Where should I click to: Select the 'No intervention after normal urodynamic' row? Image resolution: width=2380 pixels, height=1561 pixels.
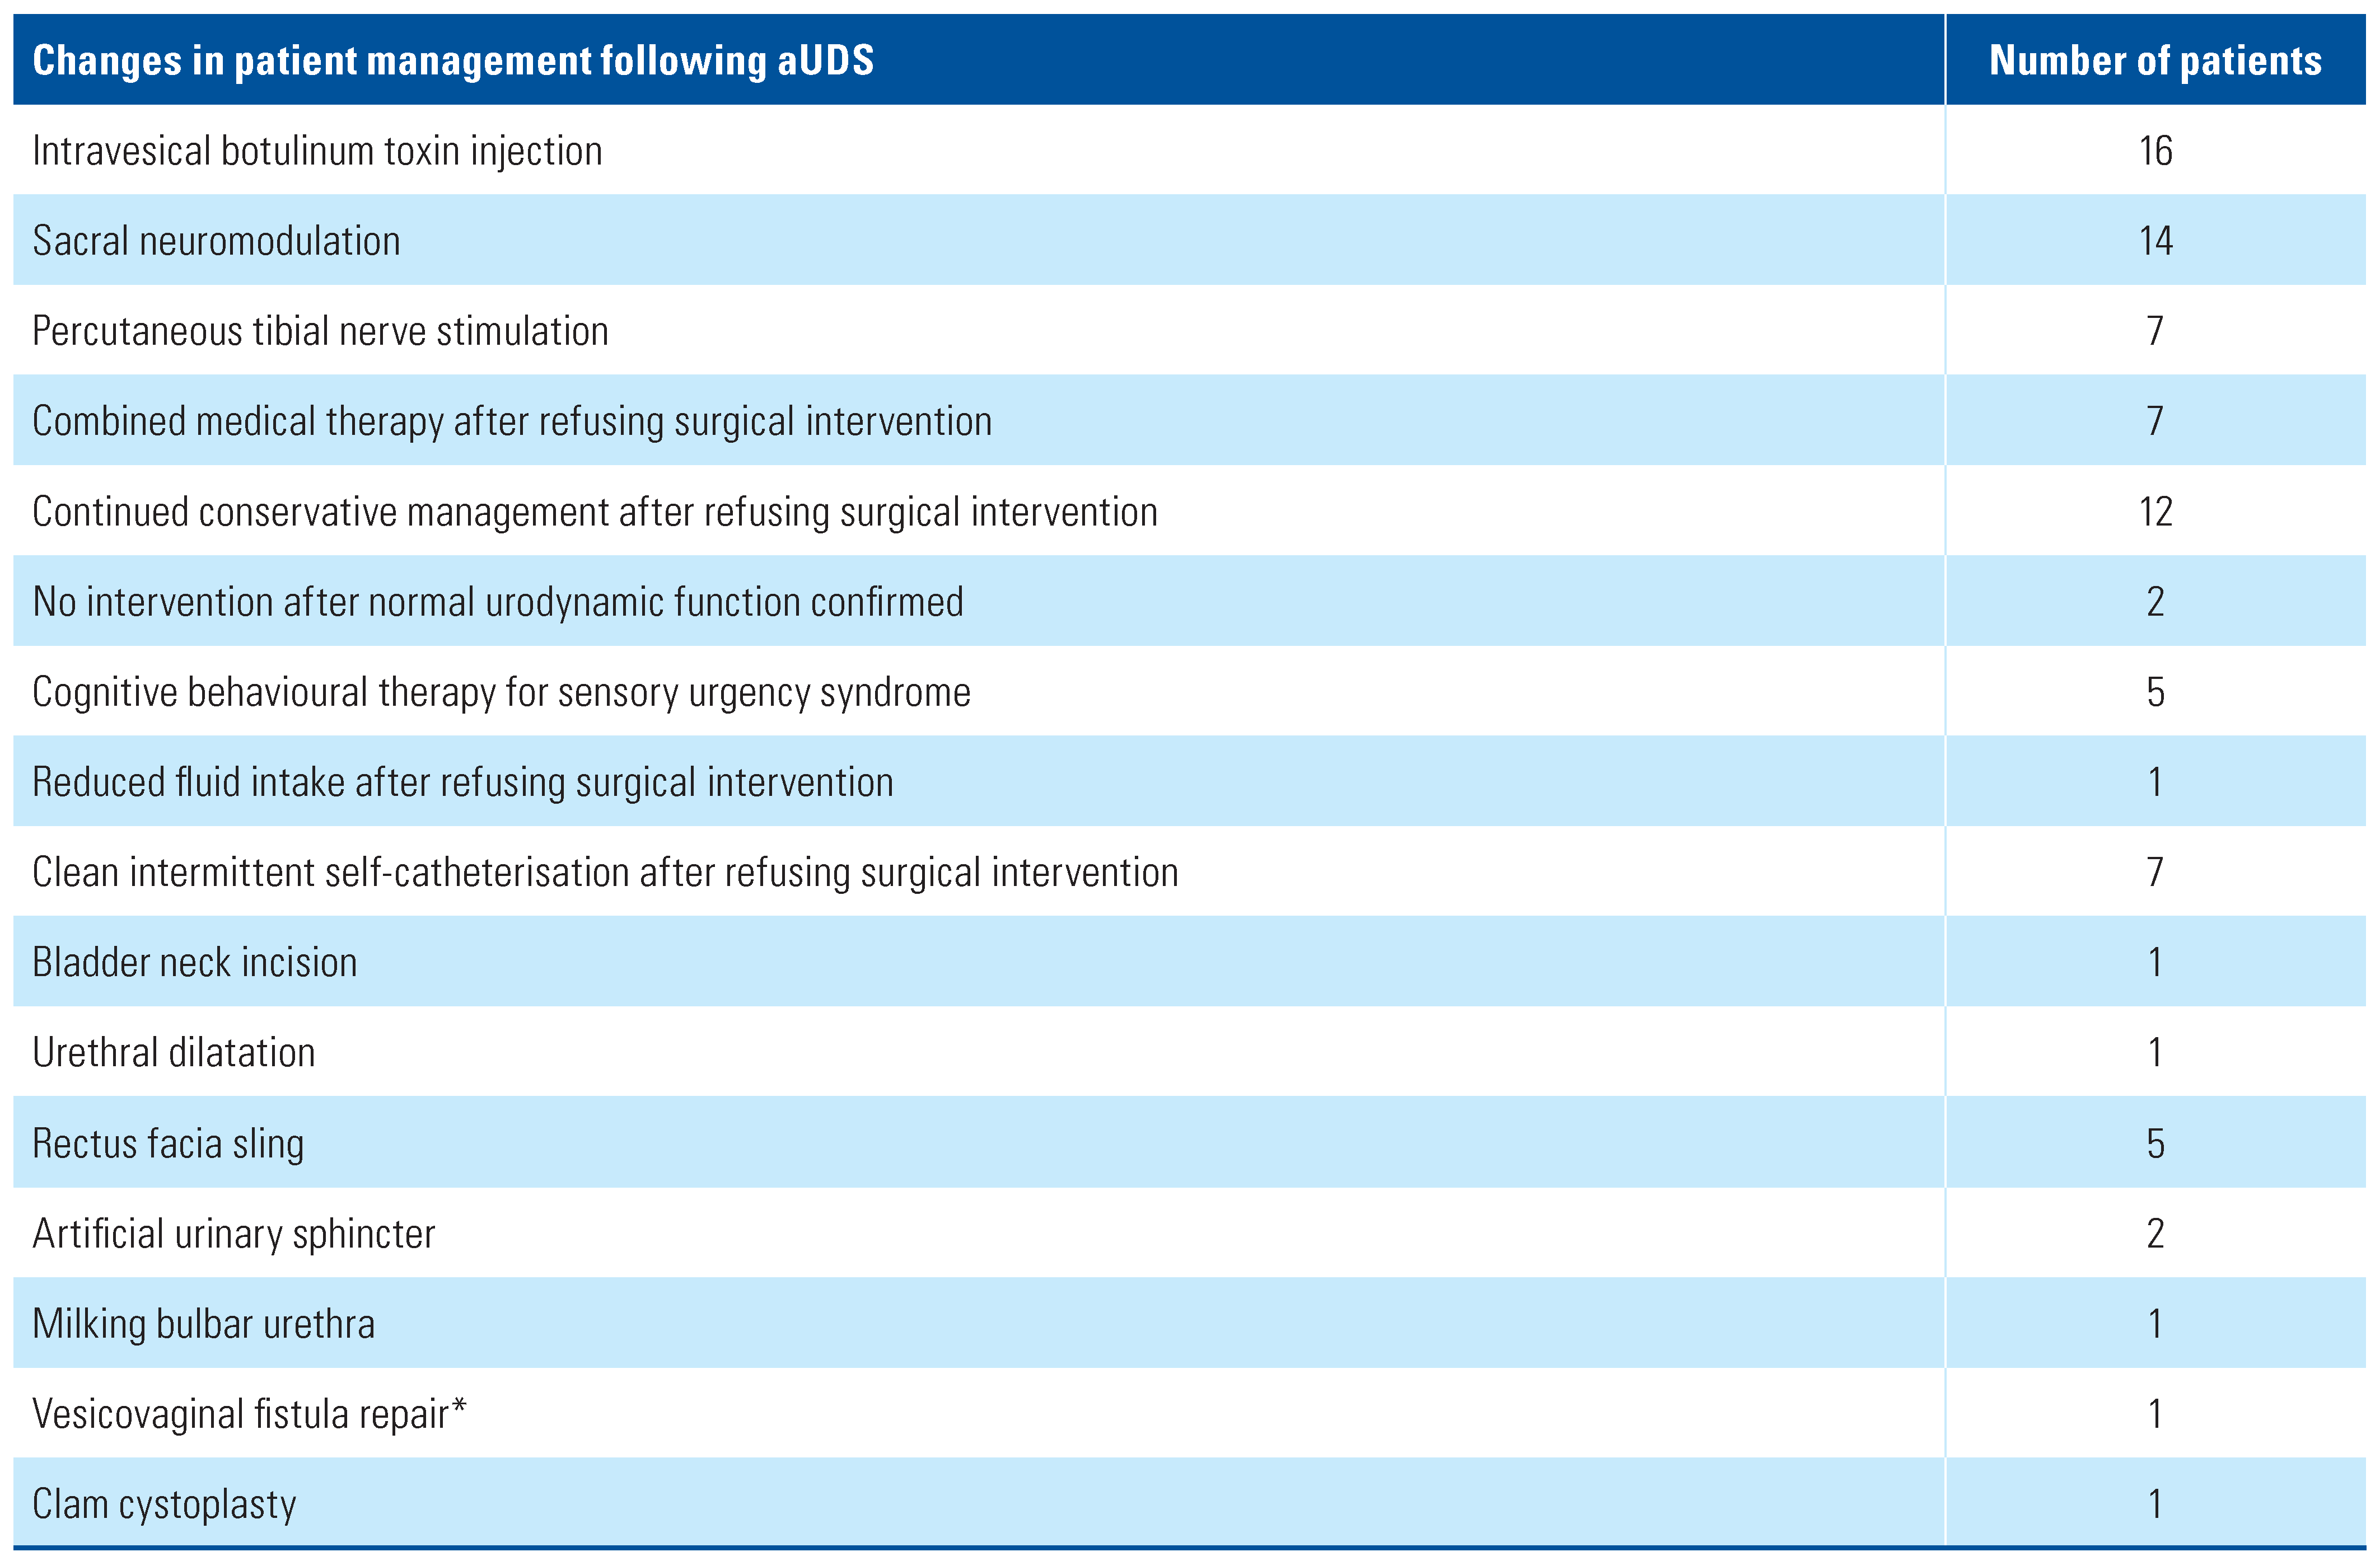tap(498, 602)
